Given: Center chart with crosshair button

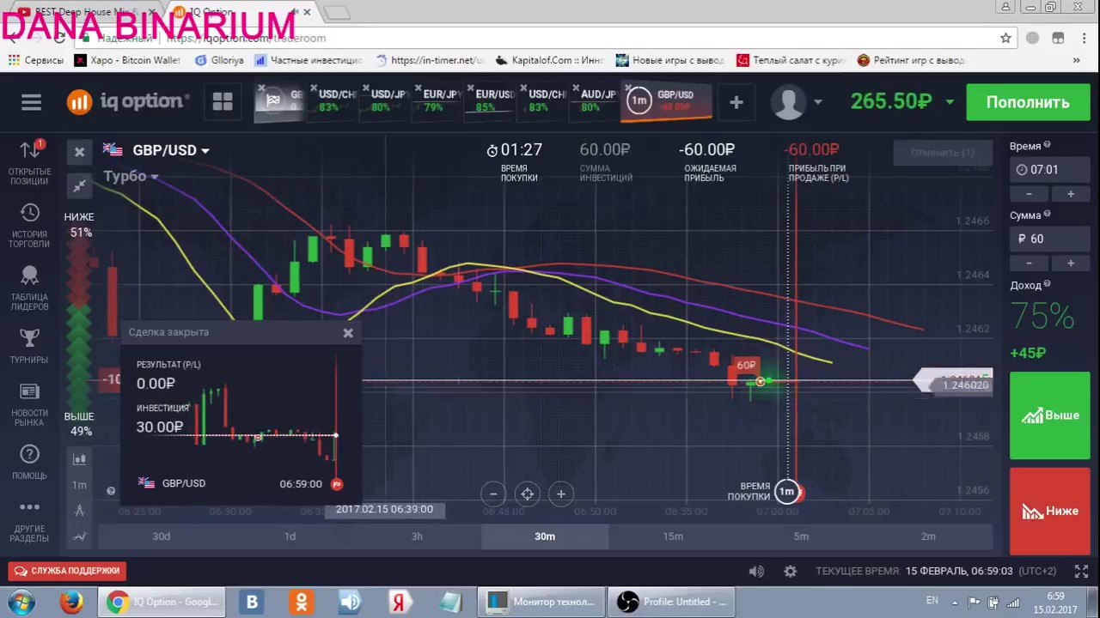Looking at the screenshot, I should [527, 494].
